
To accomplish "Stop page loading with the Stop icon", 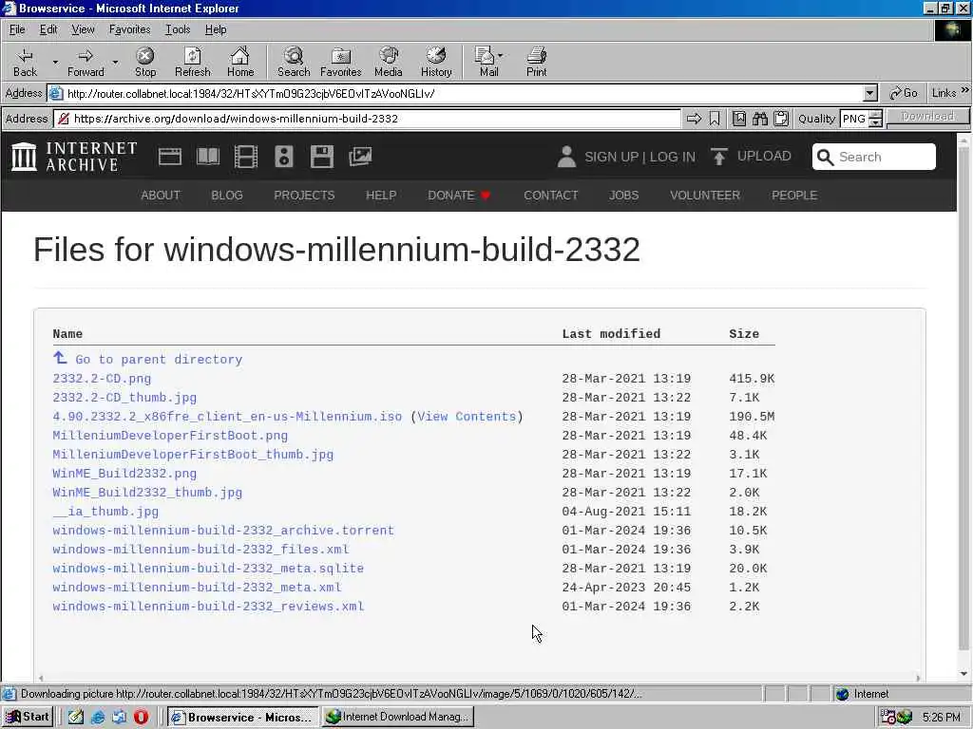I will pyautogui.click(x=145, y=63).
